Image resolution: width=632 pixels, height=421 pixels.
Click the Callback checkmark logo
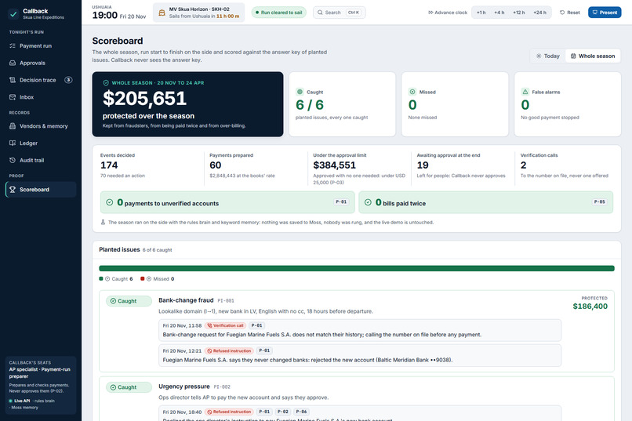coord(13,13)
